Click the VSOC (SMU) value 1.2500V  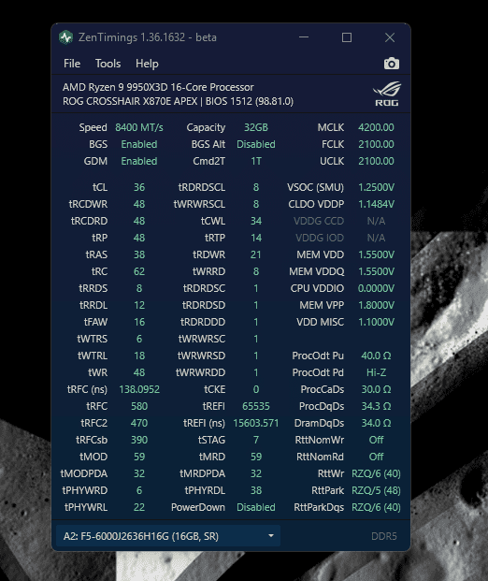point(376,187)
